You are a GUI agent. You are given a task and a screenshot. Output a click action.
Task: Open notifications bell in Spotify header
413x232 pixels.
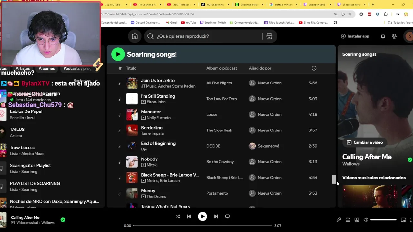383,36
